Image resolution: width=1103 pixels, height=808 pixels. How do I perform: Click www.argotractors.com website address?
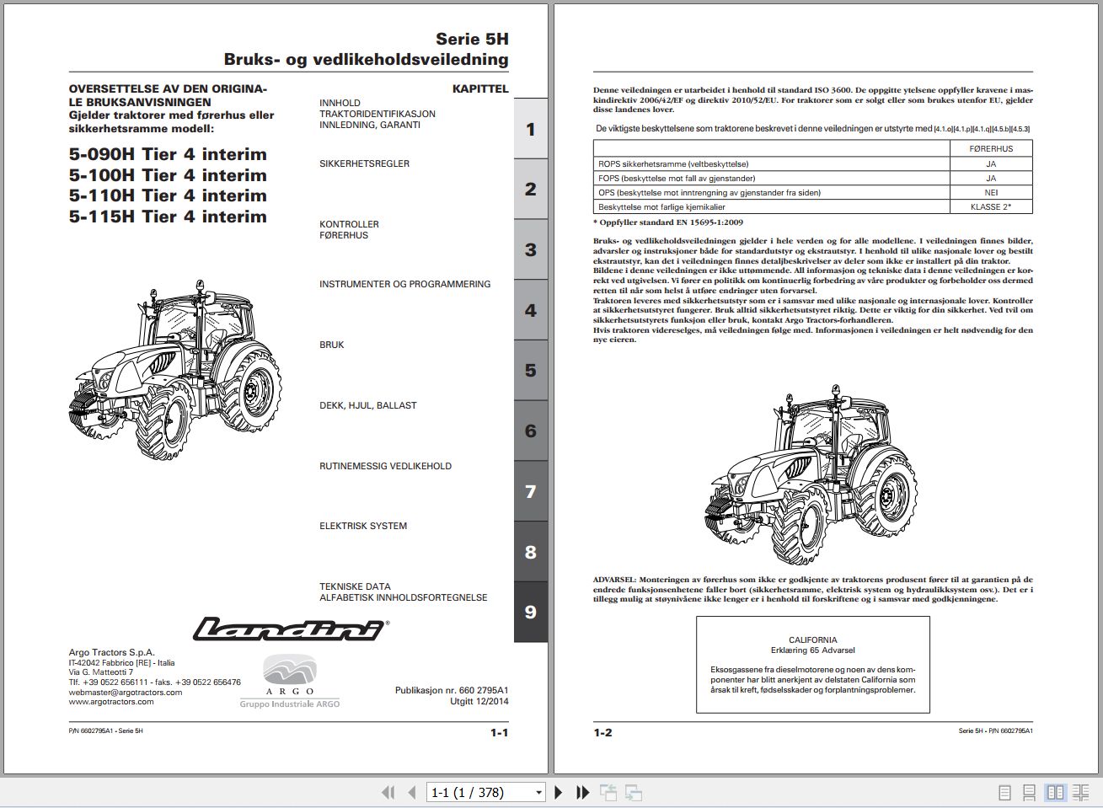pos(111,702)
